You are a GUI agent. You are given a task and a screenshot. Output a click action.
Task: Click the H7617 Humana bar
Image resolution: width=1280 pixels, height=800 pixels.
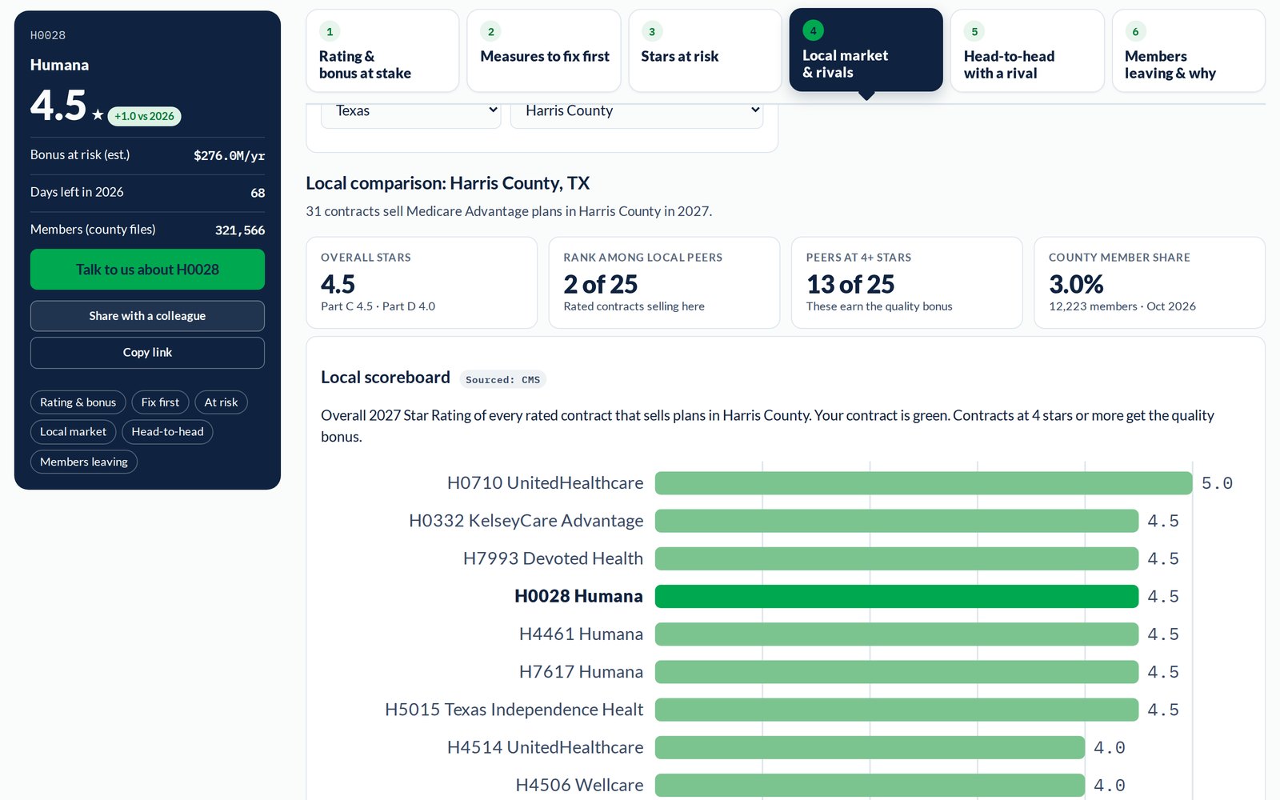pos(897,672)
